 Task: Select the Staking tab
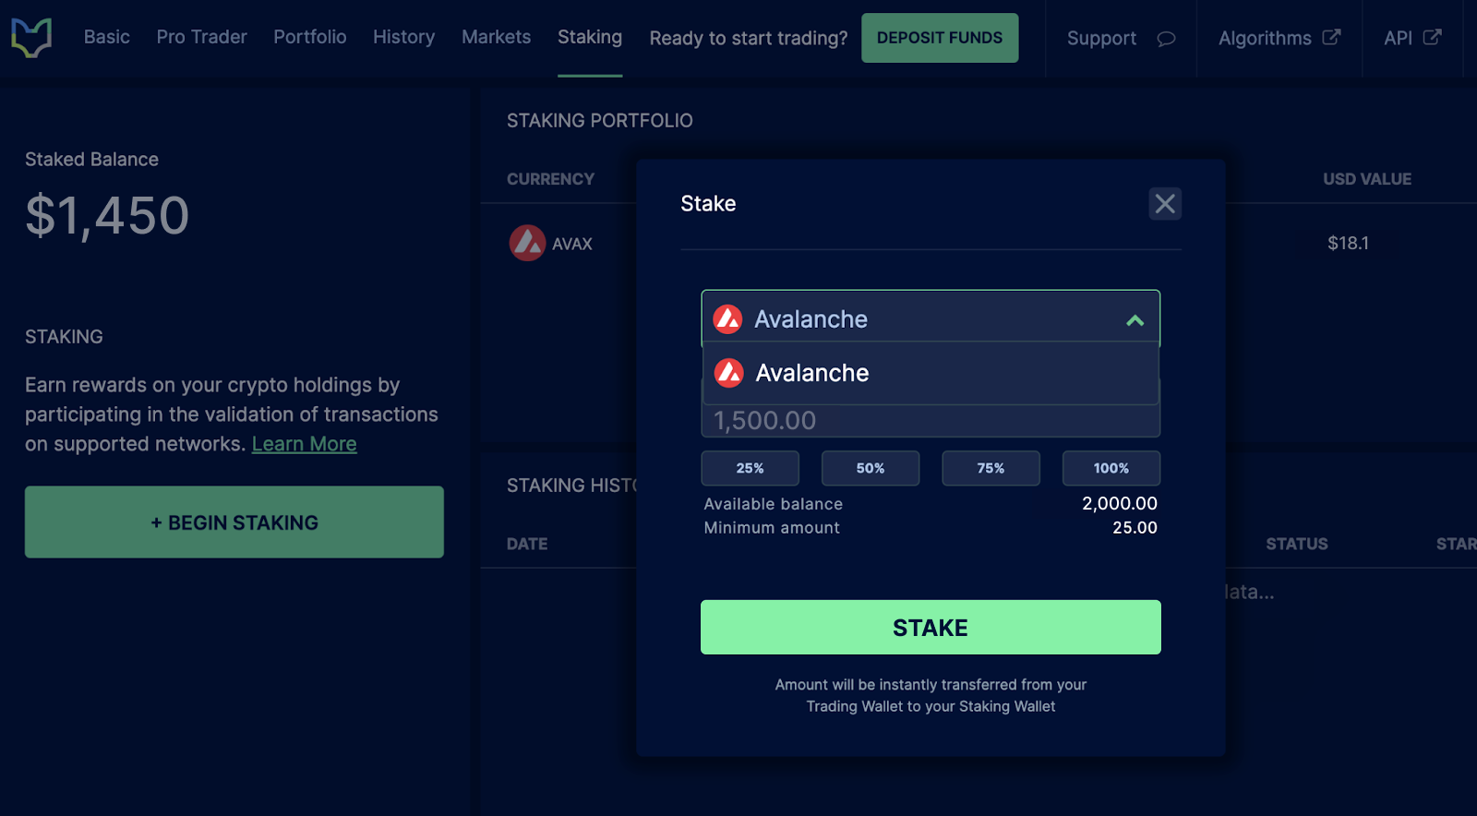(x=590, y=37)
